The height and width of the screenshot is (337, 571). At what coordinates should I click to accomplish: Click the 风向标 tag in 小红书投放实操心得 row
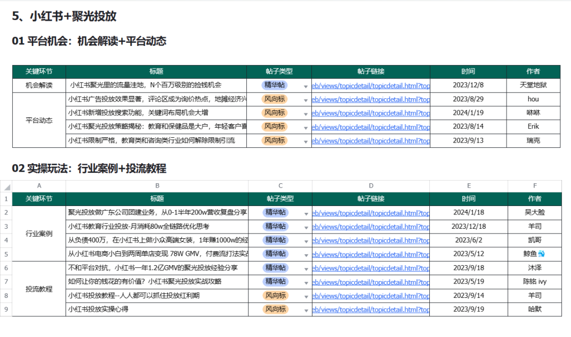tap(275, 310)
